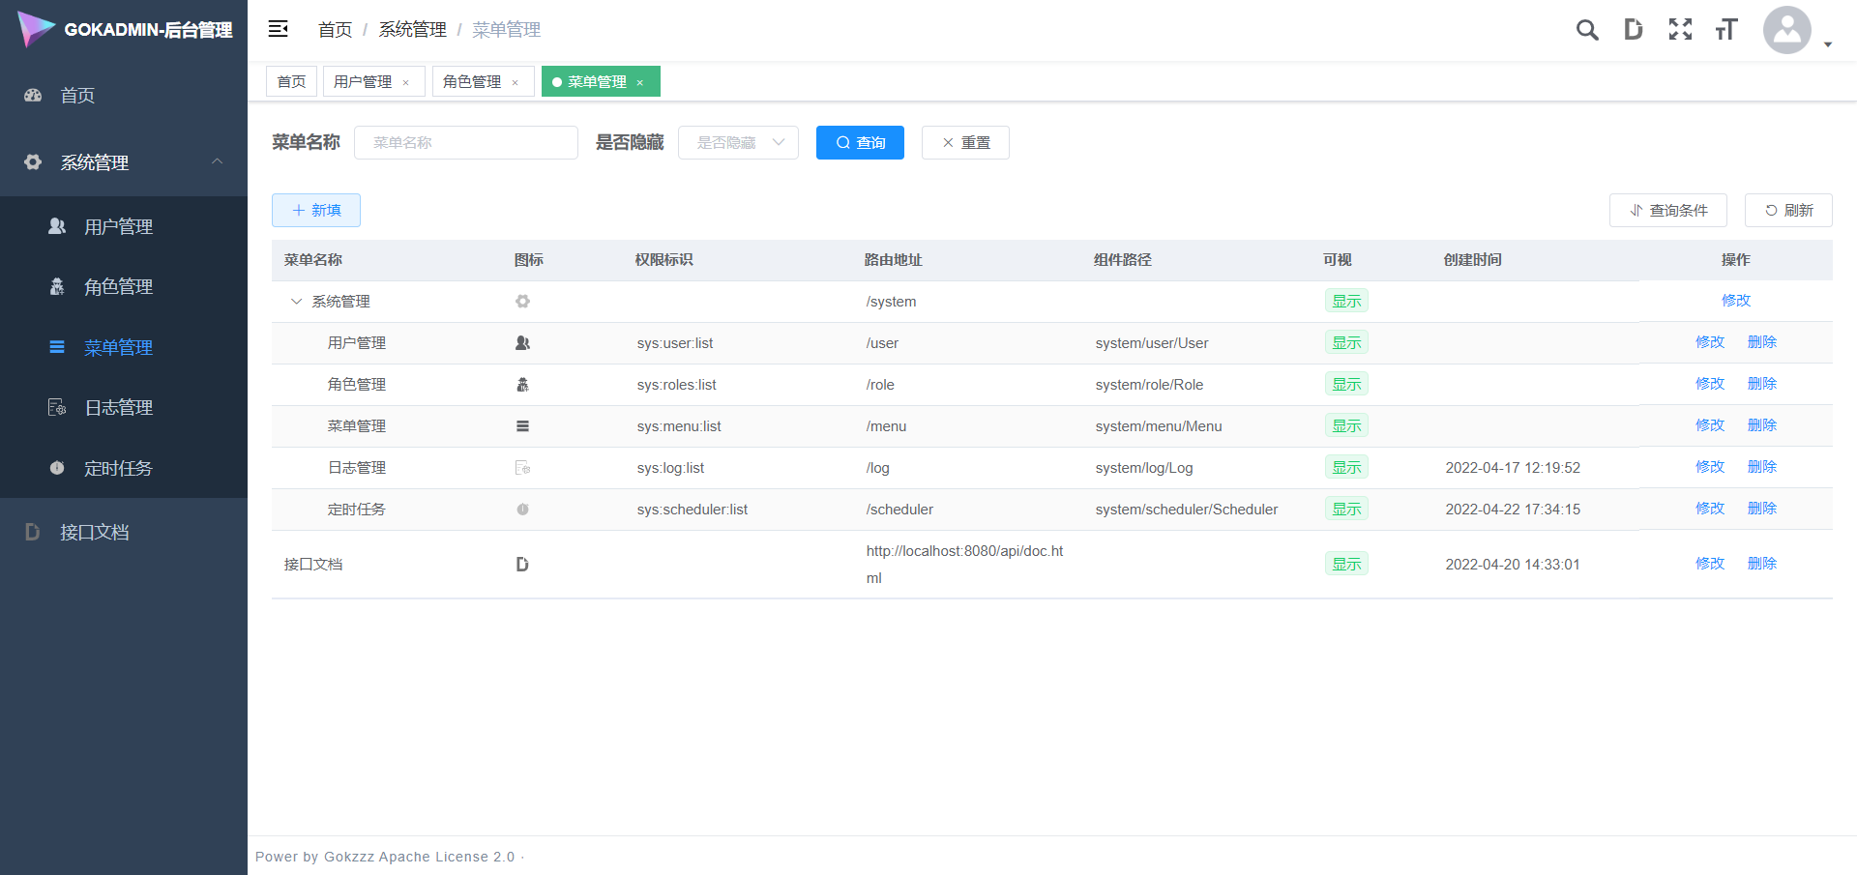1857x875 pixels.
Task: Click the 查询 search button
Action: tap(860, 143)
